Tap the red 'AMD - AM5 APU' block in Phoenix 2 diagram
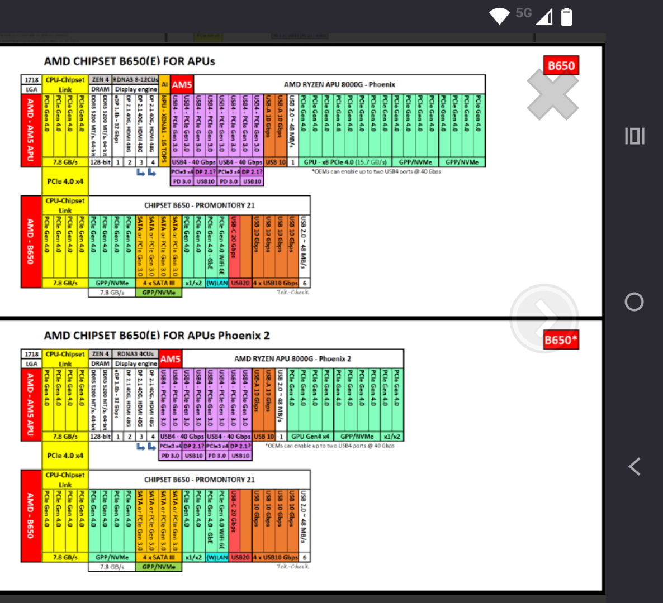Viewport: 663px width, 603px height. coord(31,405)
